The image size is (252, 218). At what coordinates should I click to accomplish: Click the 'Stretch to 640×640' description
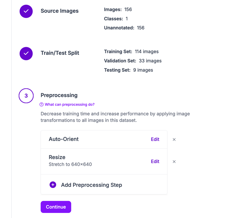click(x=70, y=164)
